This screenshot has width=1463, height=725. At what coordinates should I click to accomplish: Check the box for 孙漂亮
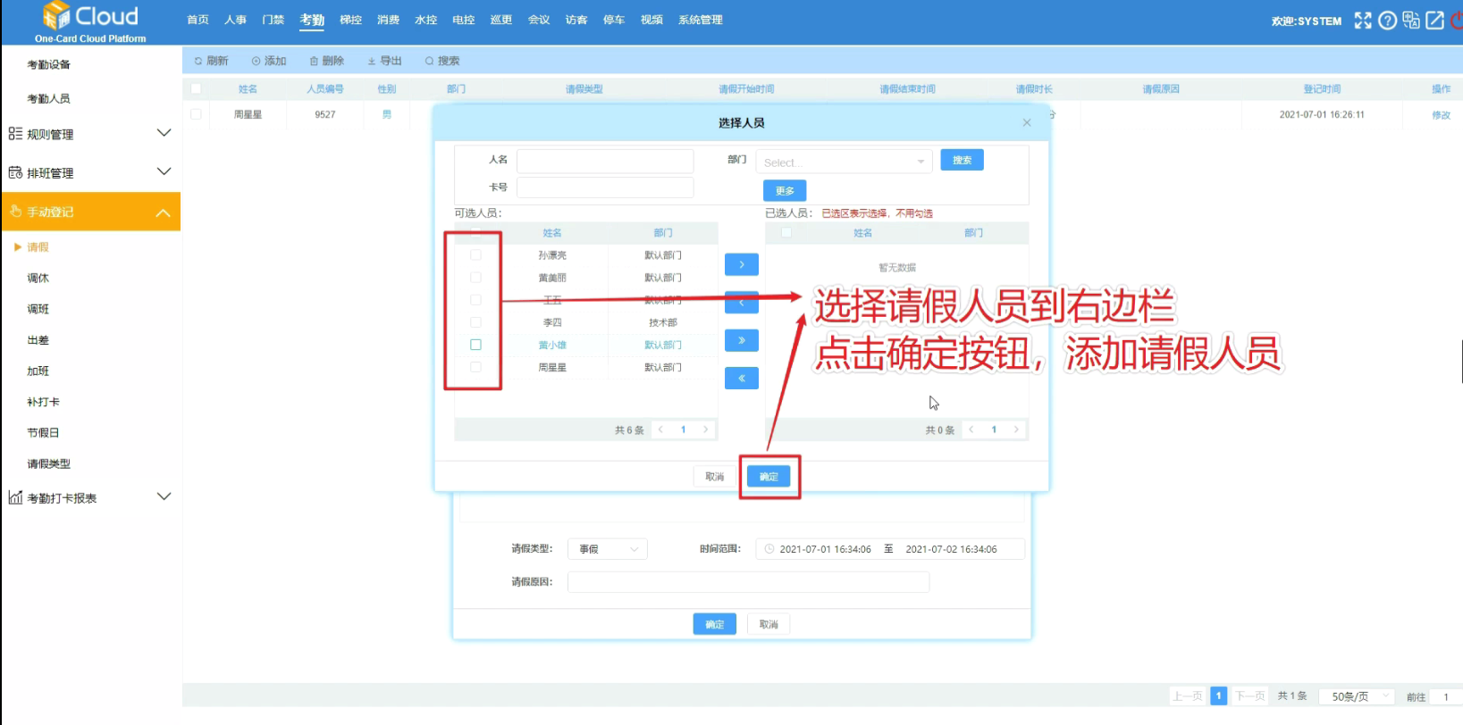tap(475, 255)
